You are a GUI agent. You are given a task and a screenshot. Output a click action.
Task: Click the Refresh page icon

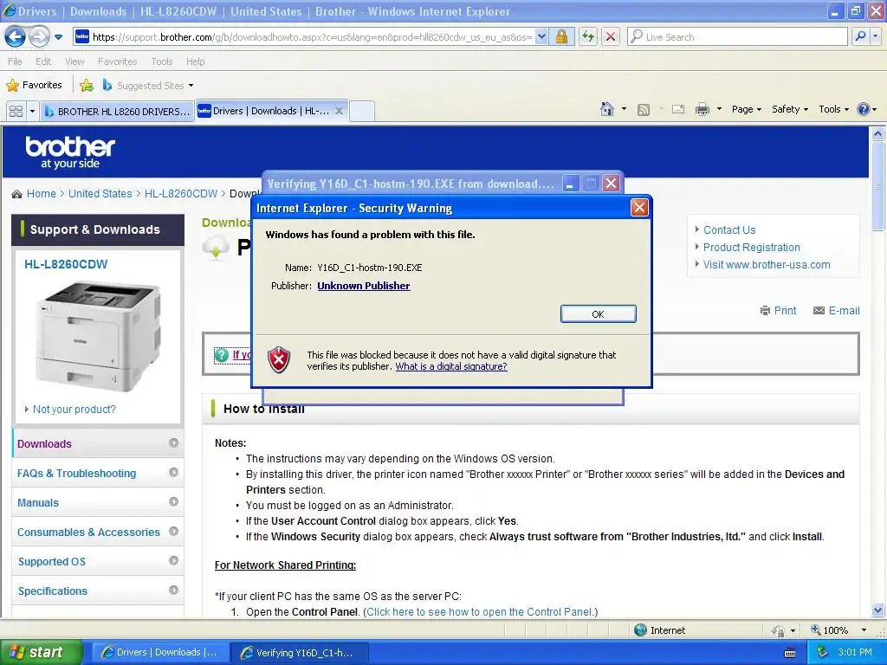tap(588, 37)
